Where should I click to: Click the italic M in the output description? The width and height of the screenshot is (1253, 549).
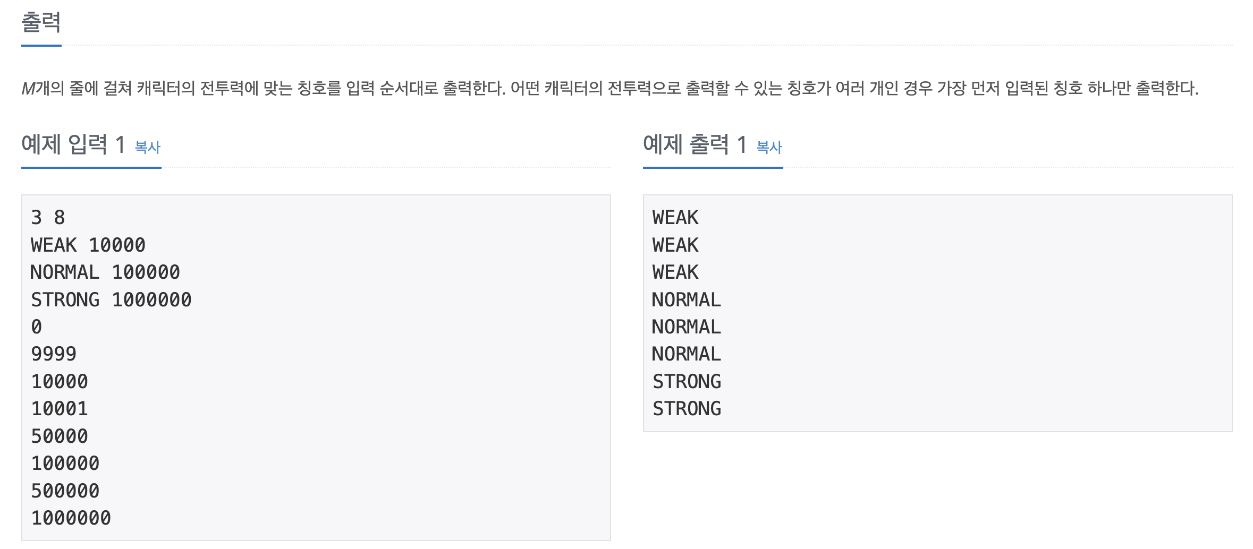[x=28, y=88]
